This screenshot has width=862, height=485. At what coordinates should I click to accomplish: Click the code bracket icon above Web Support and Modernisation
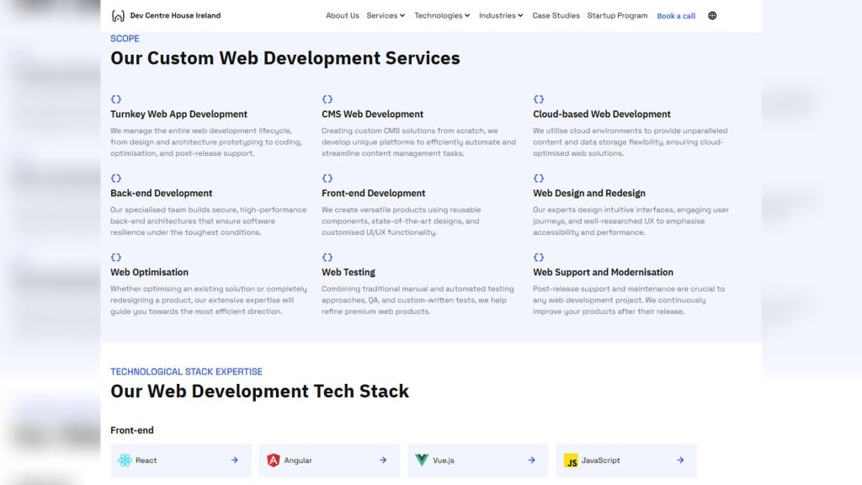539,258
